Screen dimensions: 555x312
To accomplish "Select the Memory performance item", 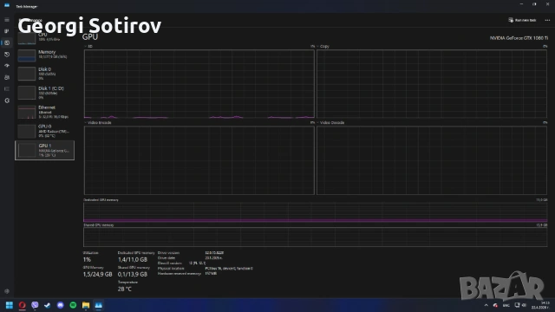I will pyautogui.click(x=44, y=55).
